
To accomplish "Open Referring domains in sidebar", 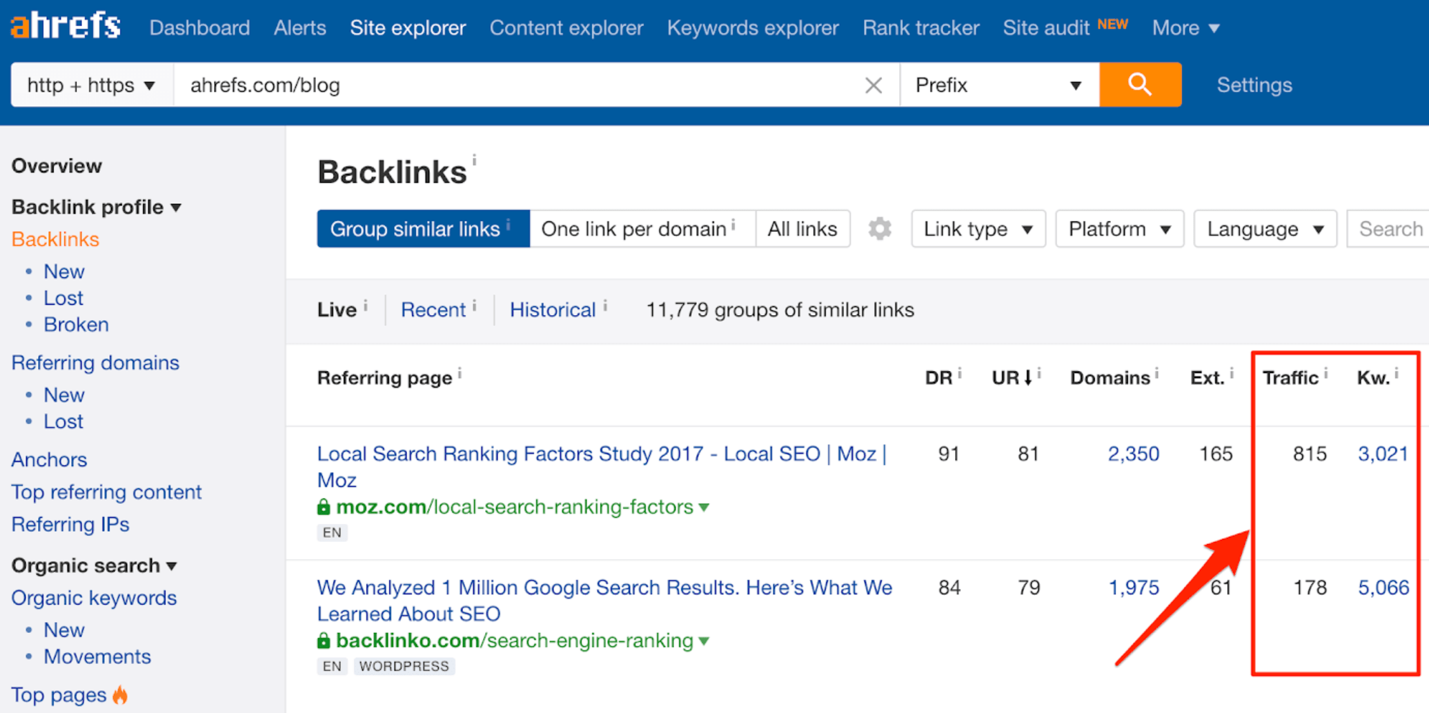I will (x=95, y=363).
